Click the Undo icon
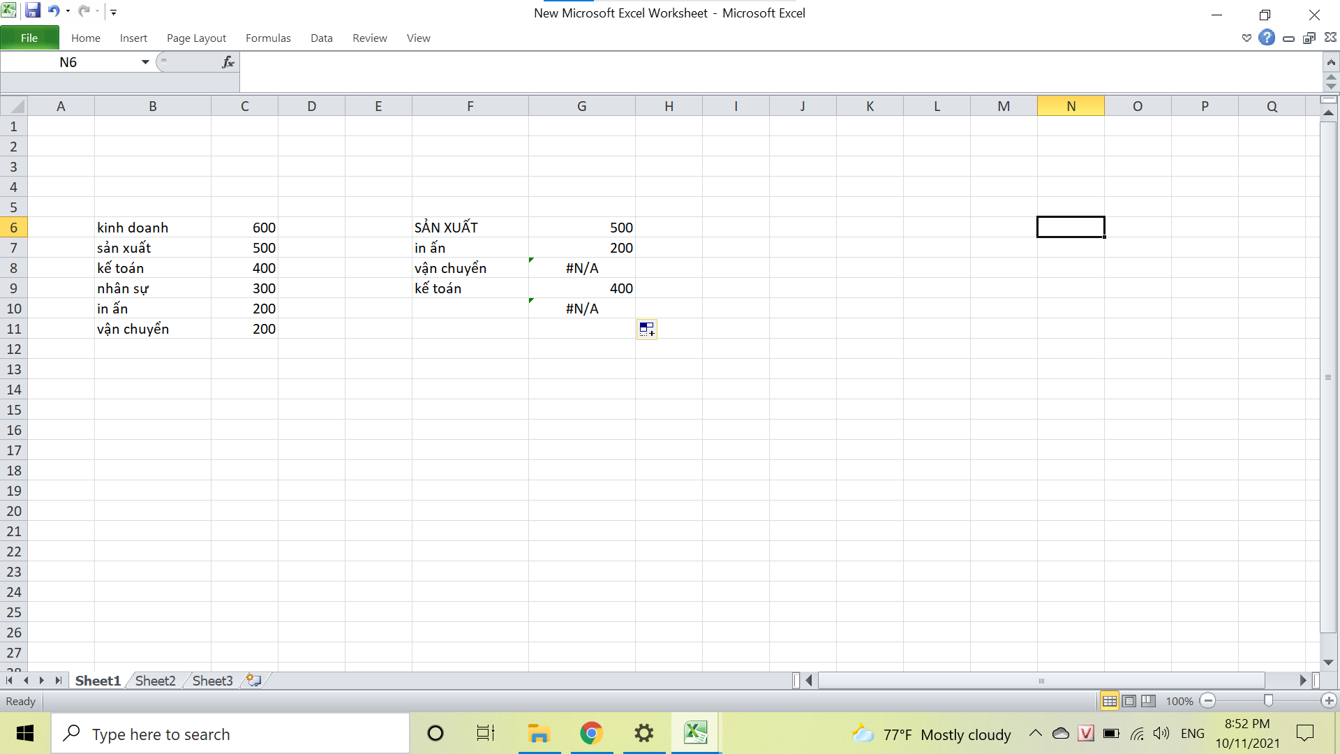Screen dimensions: 1340x754 pyautogui.click(x=53, y=11)
